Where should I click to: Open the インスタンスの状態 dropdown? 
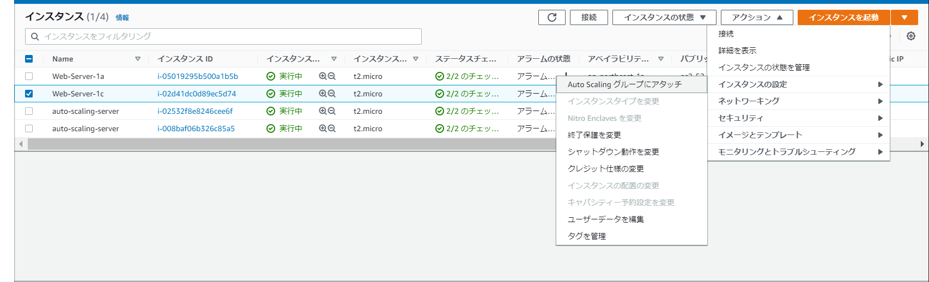tap(664, 17)
